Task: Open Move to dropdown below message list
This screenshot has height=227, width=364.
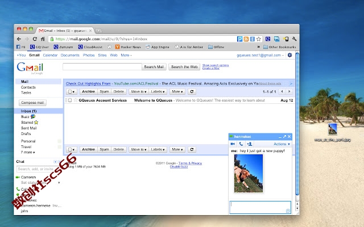Action: [x=139, y=149]
